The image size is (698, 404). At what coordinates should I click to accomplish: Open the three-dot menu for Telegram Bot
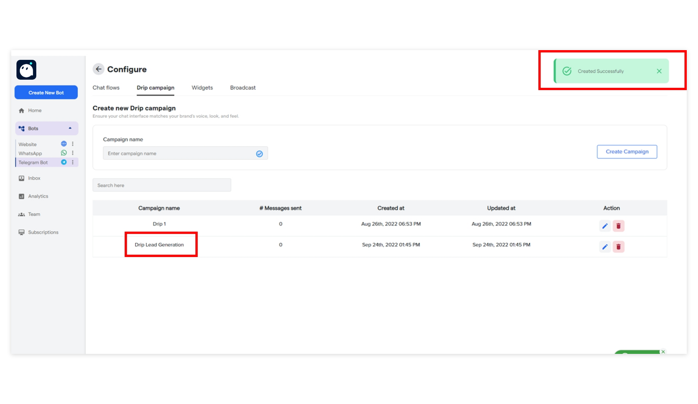pyautogui.click(x=73, y=162)
